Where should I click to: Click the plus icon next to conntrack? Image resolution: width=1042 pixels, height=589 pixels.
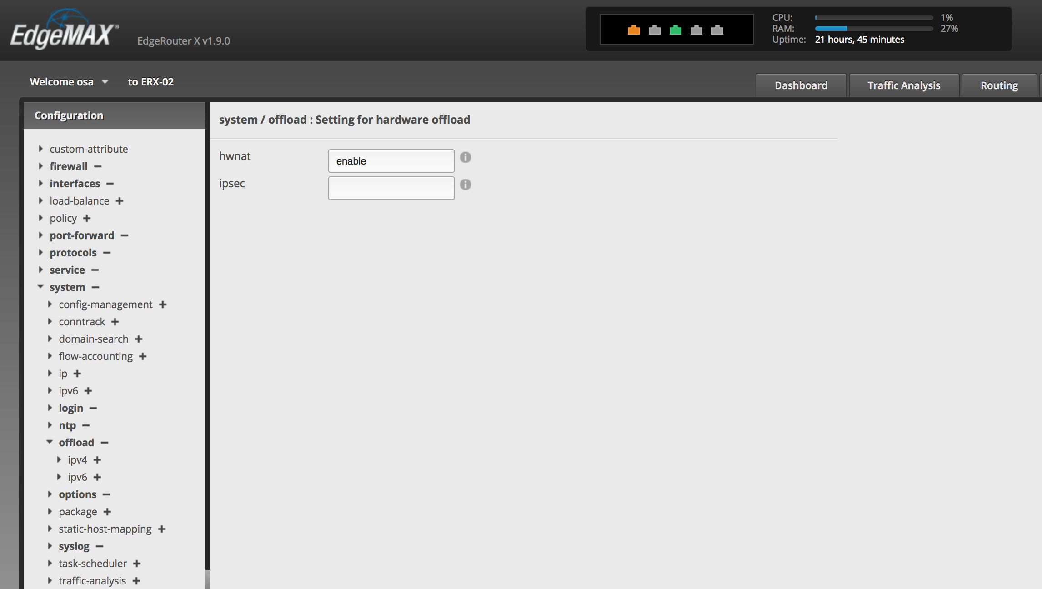pos(115,322)
